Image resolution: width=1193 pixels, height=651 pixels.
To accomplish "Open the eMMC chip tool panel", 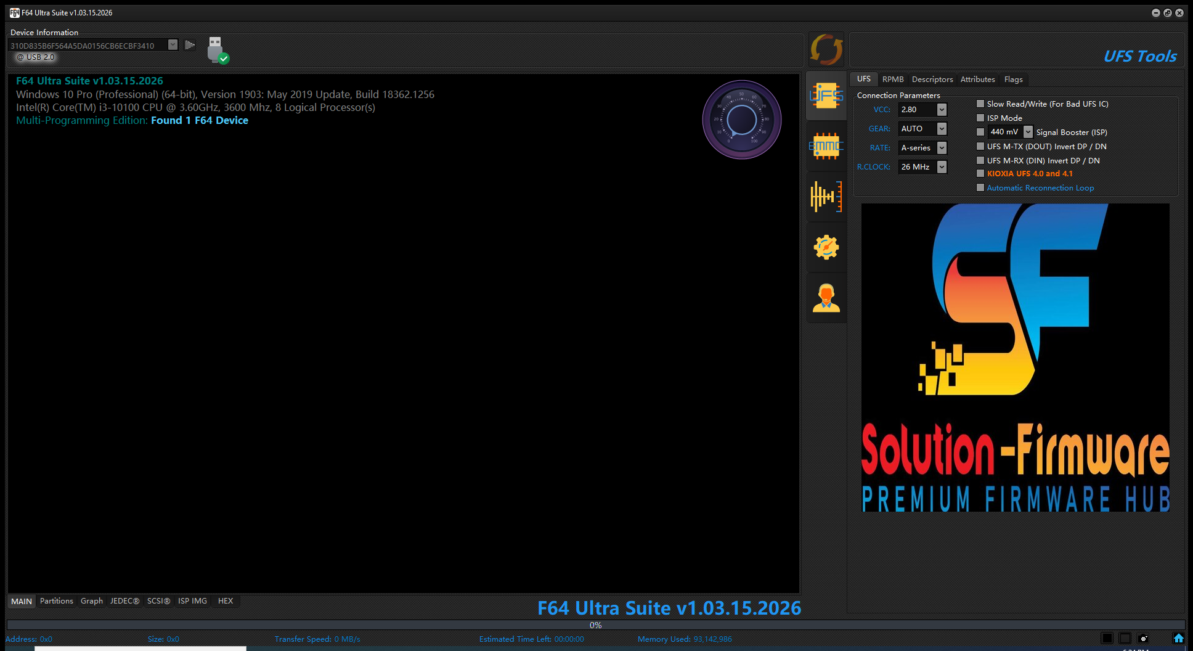I will click(826, 146).
